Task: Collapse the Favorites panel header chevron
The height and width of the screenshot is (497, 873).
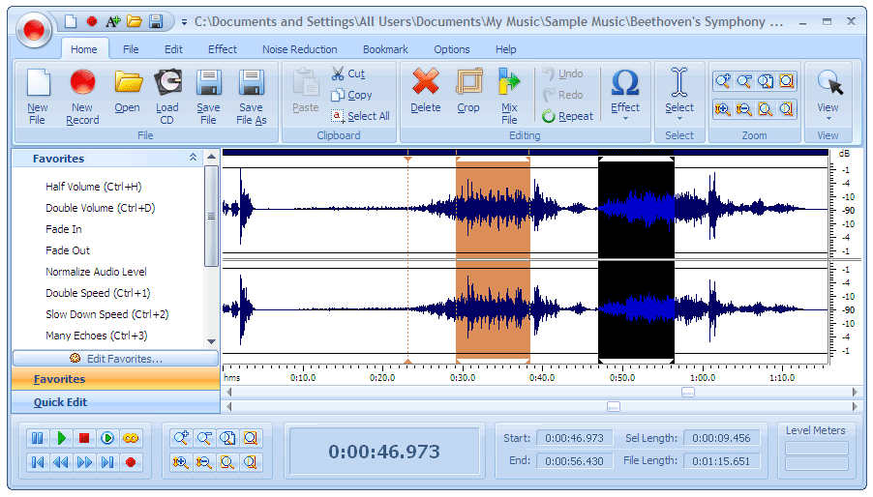Action: pos(193,158)
